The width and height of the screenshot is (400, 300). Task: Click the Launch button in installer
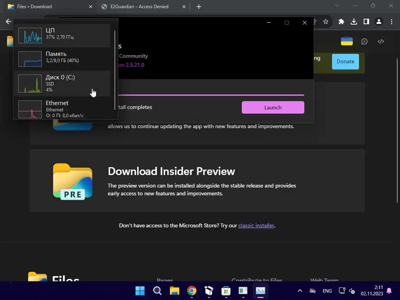coord(273,107)
